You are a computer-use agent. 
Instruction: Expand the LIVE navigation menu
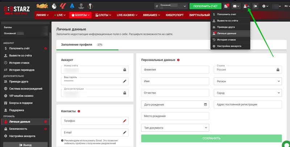pos(60,15)
